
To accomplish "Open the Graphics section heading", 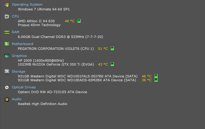I will (x=19, y=56).
